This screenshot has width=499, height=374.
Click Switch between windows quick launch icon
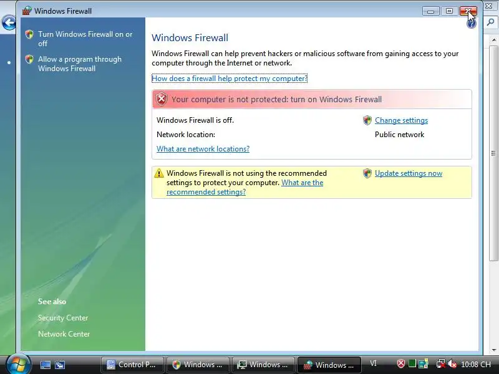[59, 365]
